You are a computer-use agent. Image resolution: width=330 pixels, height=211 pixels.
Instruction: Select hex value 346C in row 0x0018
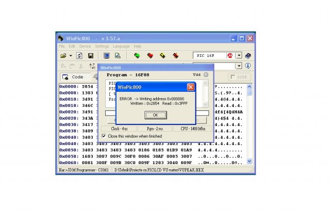88,105
